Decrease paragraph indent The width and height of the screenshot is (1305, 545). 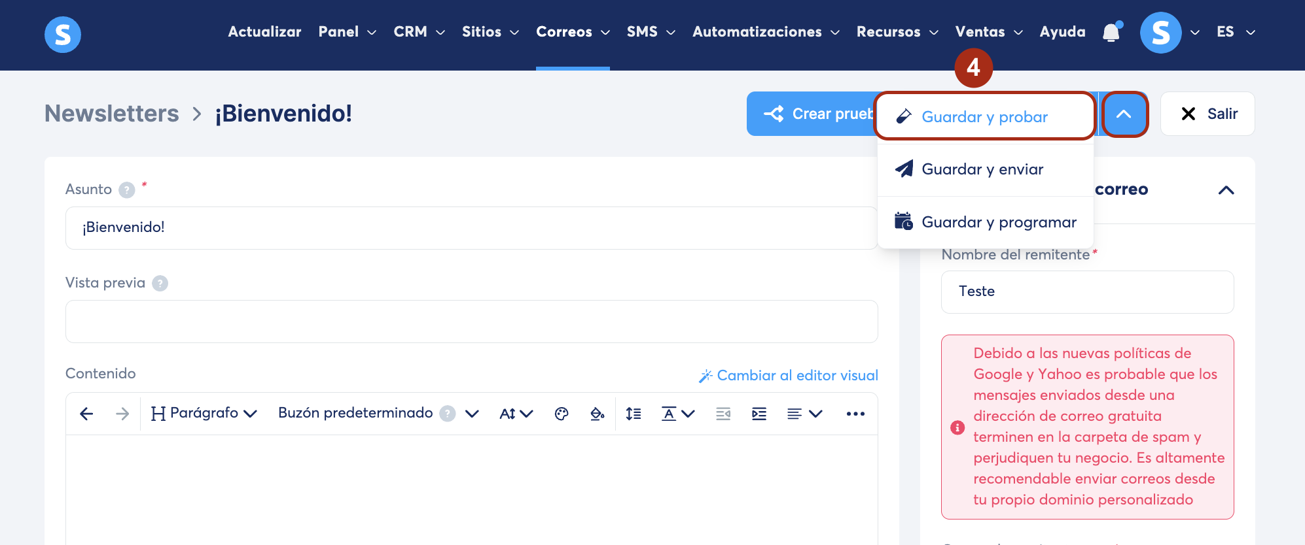point(723,414)
